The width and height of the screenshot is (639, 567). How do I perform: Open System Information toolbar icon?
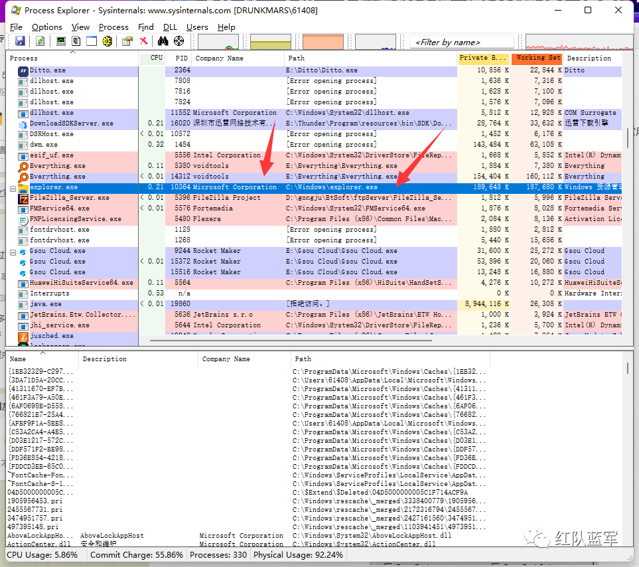[61, 40]
